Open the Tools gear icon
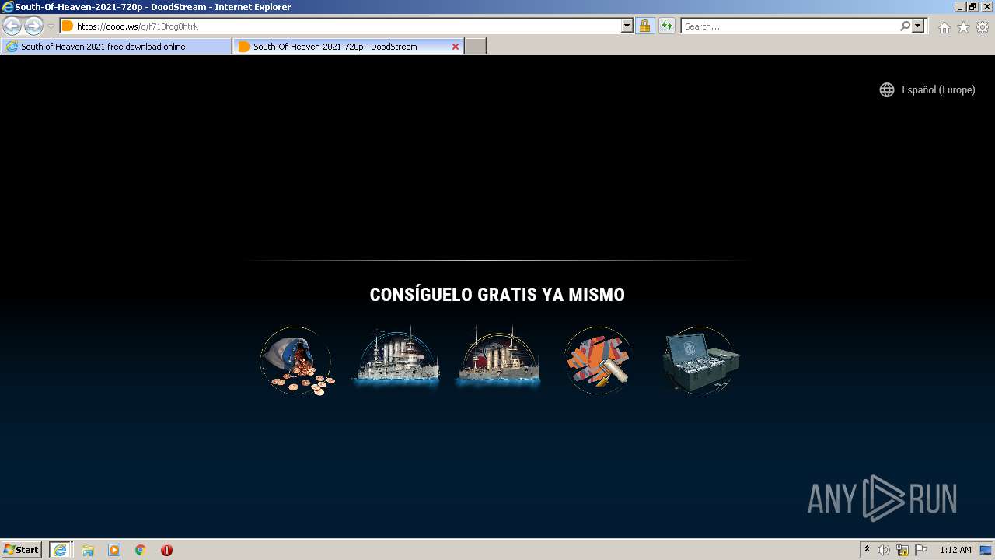 (x=983, y=27)
